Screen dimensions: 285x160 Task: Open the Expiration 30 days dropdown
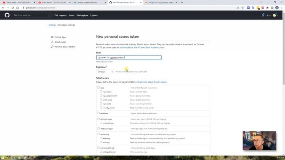(x=105, y=72)
